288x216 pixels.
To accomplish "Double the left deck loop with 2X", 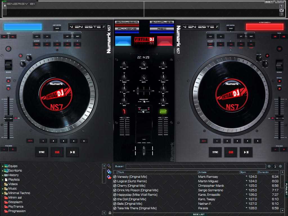I will click(47, 36).
